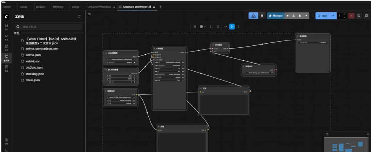Viewport: 371px width, 152px height.
Task: Collapse the UNet loader node via its title dot
Action: (x=106, y=53)
